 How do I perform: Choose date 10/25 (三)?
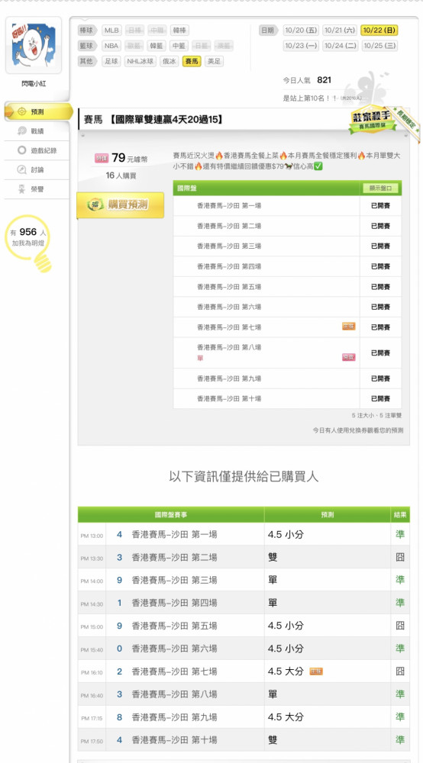(x=379, y=46)
